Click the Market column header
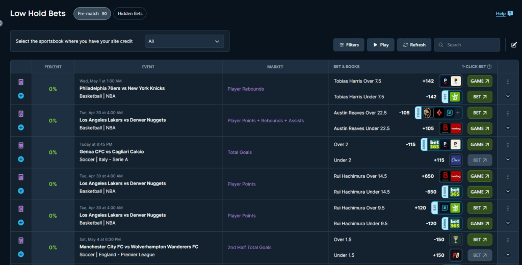Viewport: 522px width, 265px height. pos(275,67)
